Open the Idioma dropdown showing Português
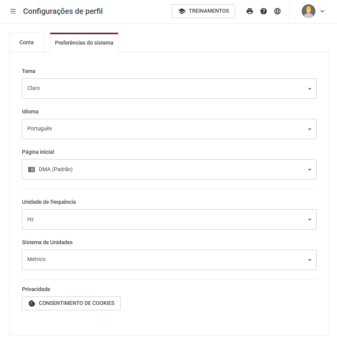Screen dimensions: 337x348 tap(169, 129)
